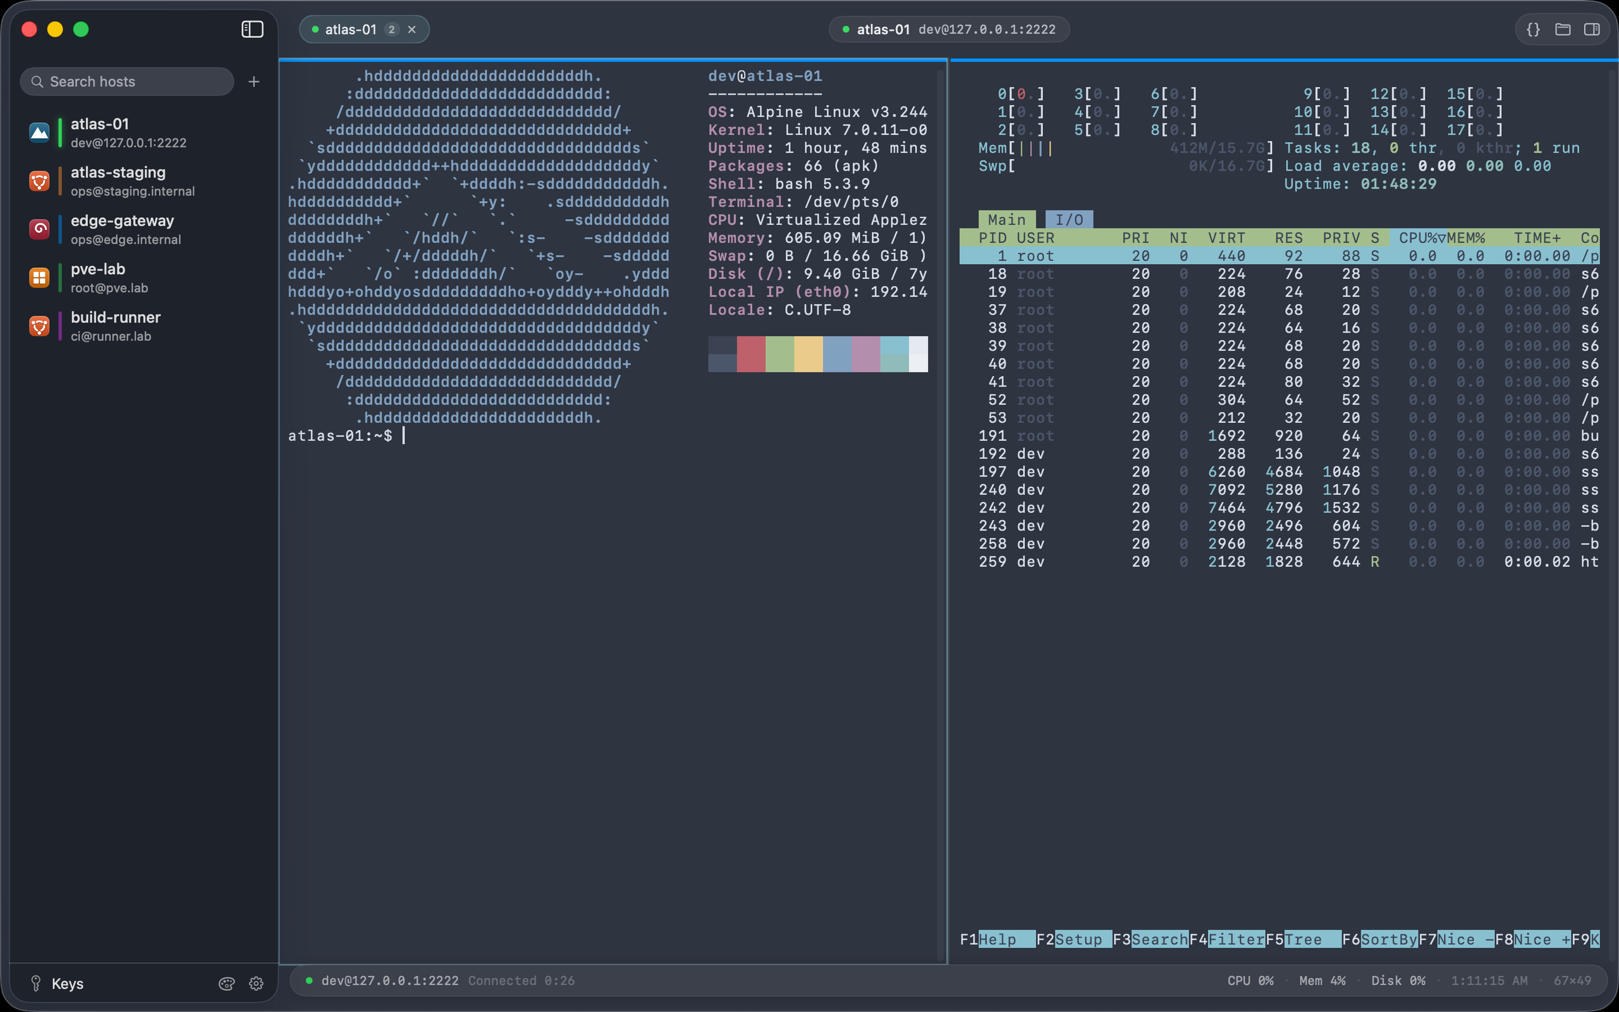The height and width of the screenshot is (1012, 1619).
Task: Click the atlas-01:~$ shell prompt
Action: (340, 436)
